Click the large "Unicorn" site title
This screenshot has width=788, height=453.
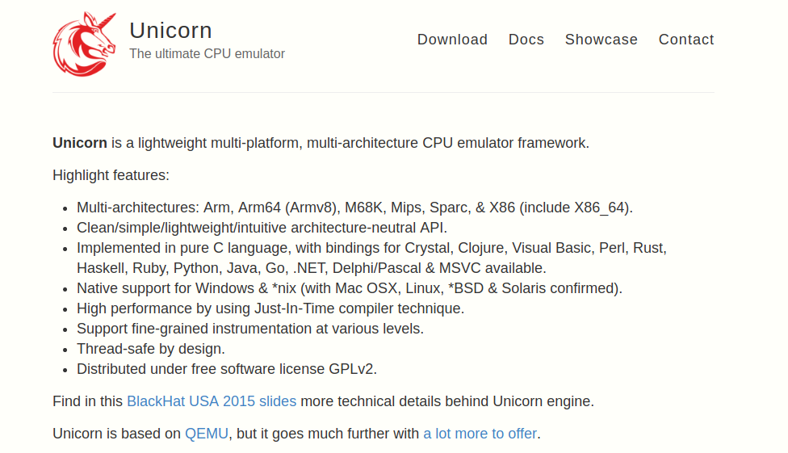click(x=170, y=31)
